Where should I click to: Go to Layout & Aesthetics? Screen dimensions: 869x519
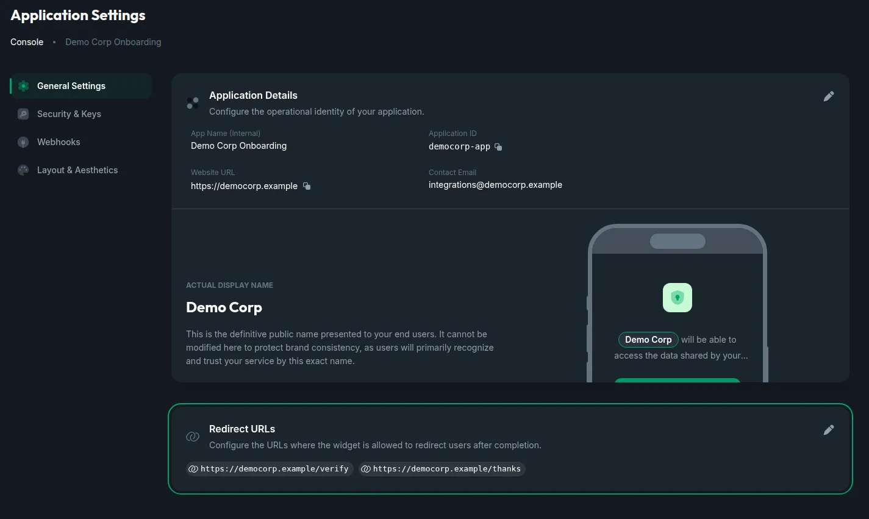point(80,170)
